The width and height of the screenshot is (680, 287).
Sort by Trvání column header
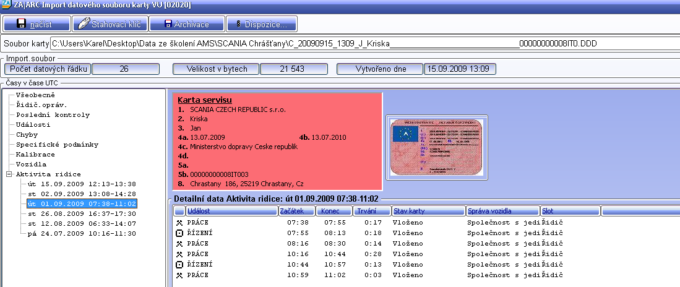coord(372,211)
